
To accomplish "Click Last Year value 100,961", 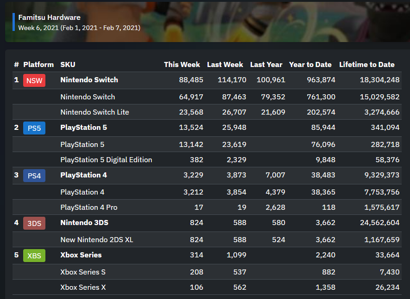I will (271, 80).
